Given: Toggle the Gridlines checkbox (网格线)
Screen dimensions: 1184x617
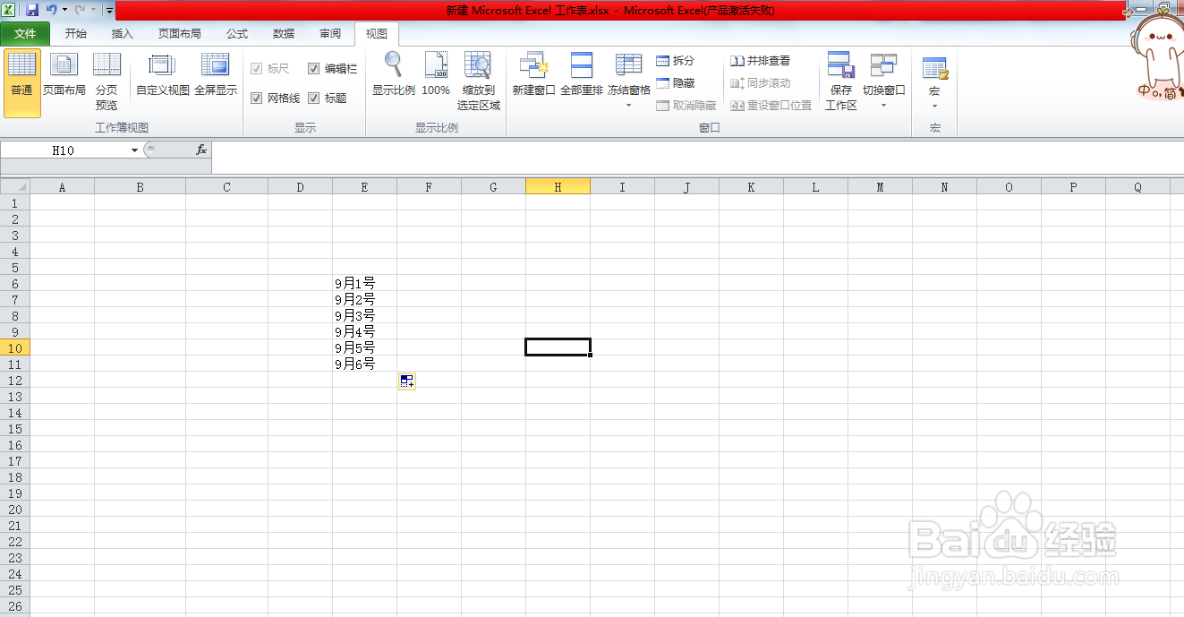Looking at the screenshot, I should [x=257, y=99].
